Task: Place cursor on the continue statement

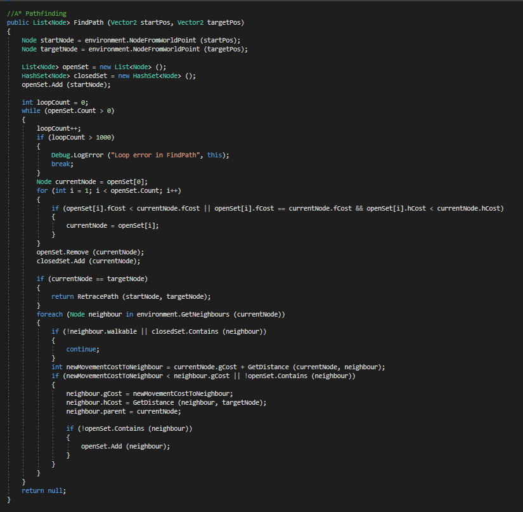Action: [82, 349]
